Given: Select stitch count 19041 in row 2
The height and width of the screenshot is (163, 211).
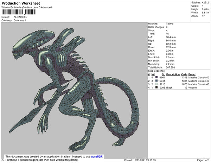Looking at the screenshot, I should [162, 81].
